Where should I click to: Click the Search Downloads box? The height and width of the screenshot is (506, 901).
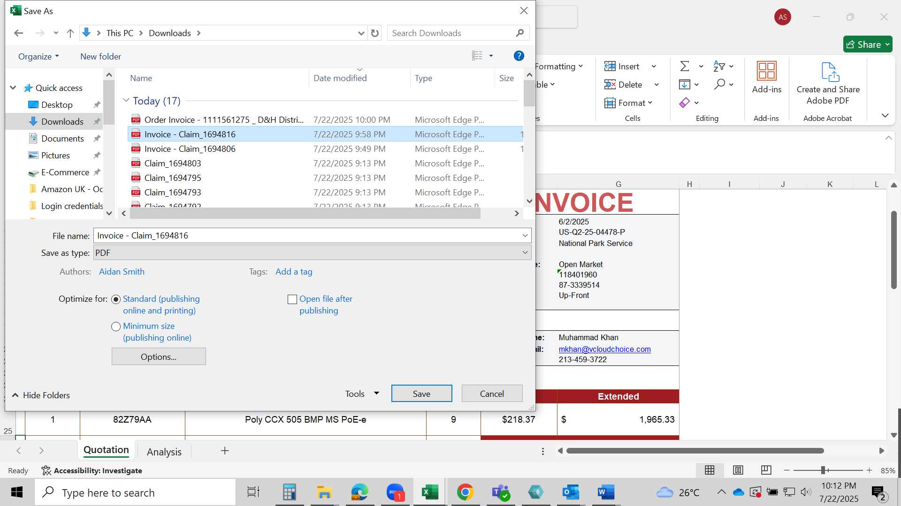[458, 33]
